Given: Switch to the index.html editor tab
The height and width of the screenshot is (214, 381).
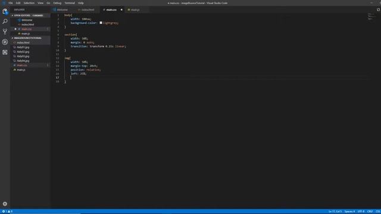Looking at the screenshot, I should click(88, 10).
